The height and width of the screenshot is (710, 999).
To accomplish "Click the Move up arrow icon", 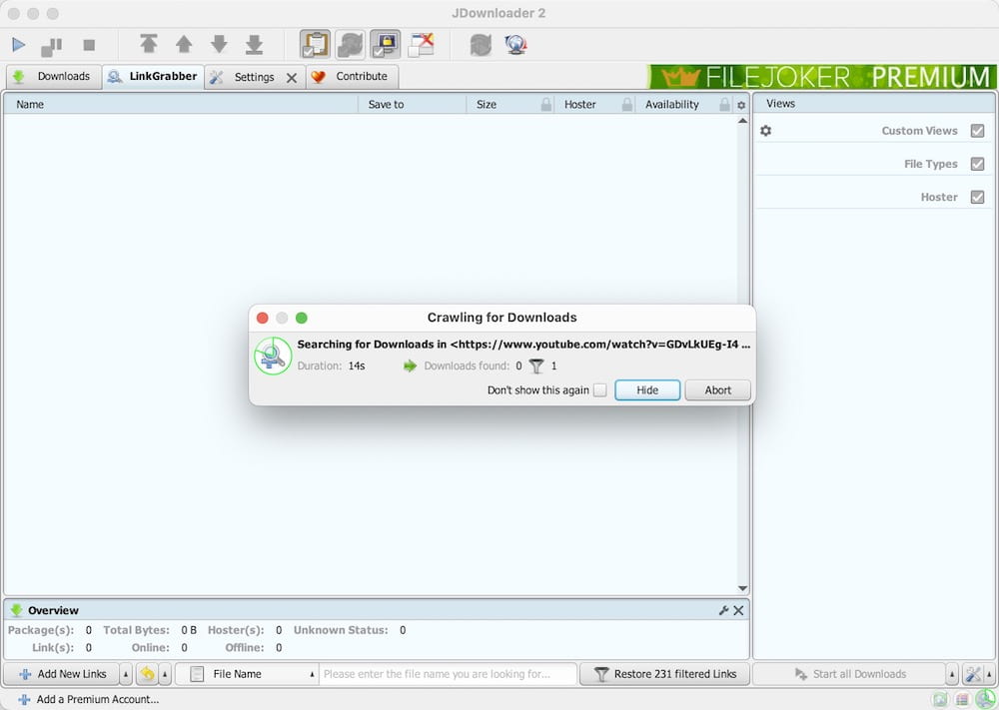I will pyautogui.click(x=184, y=44).
